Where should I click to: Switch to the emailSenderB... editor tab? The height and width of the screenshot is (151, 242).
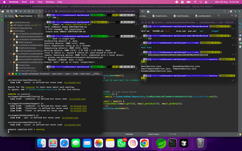click(204, 16)
